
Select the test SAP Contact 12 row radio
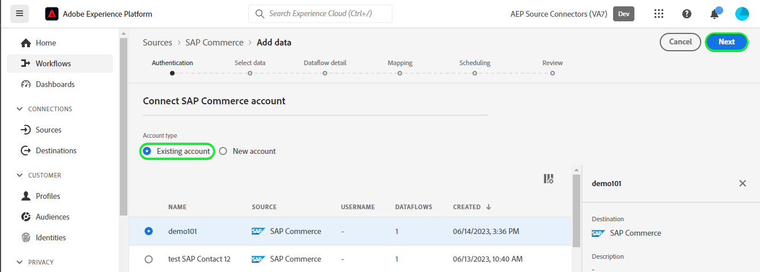point(149,259)
